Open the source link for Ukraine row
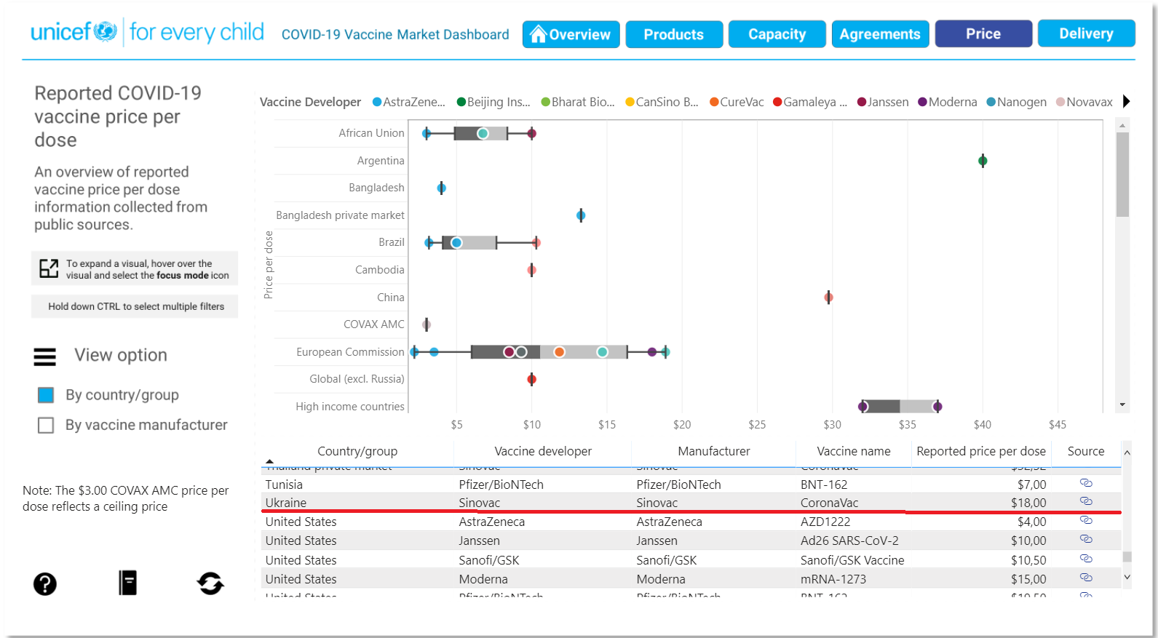The height and width of the screenshot is (638, 1158). (1086, 501)
